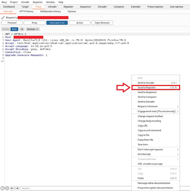This screenshot has height=191, width=190.
Task: Open Message editor documentation
Action: point(156,183)
